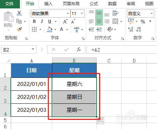157x129 pixels.
Task: Expand the Name Box dropdown arrow
Action: [x=33, y=49]
